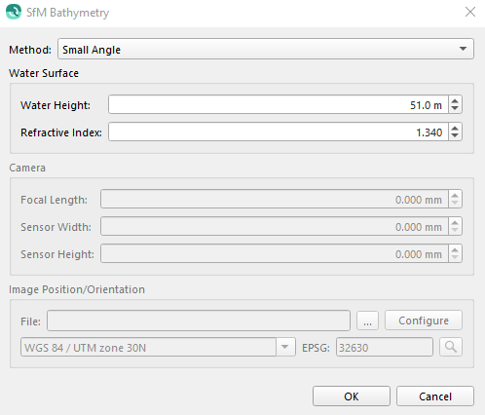Image resolution: width=485 pixels, height=415 pixels.
Task: Click the Configure button
Action: [x=424, y=321]
